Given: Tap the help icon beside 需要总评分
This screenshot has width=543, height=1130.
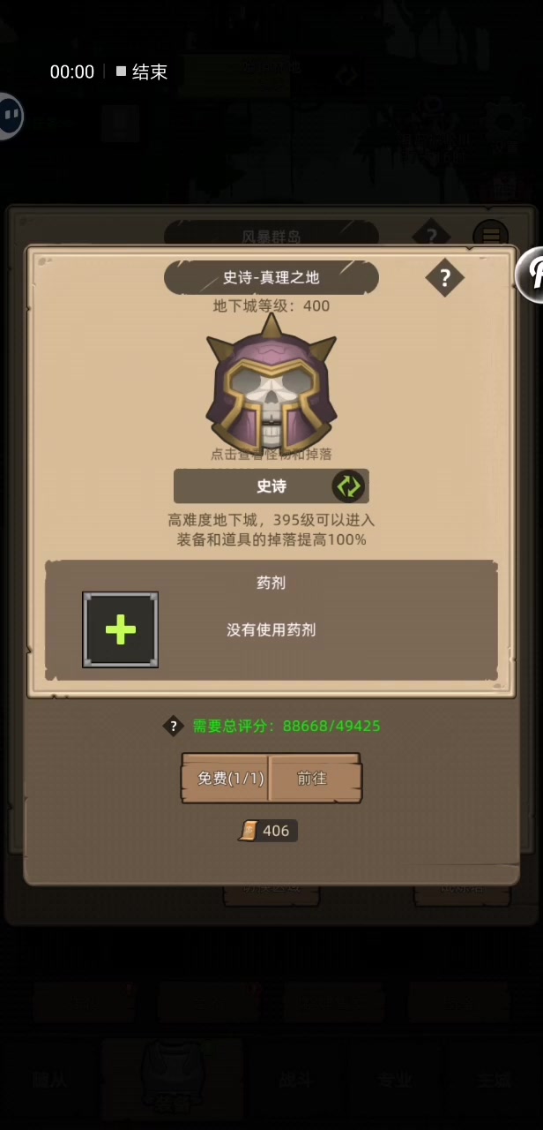Looking at the screenshot, I should click(x=174, y=726).
